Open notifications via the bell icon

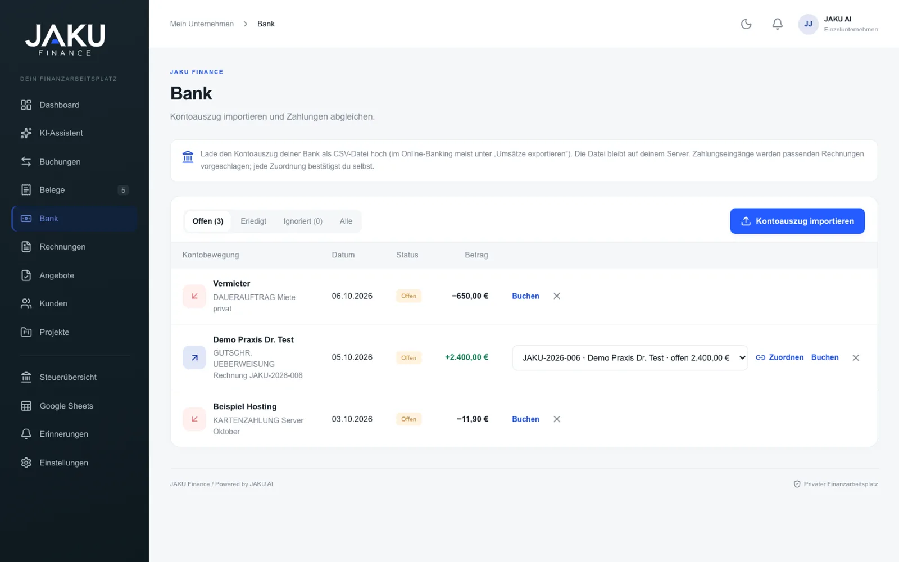click(x=777, y=24)
